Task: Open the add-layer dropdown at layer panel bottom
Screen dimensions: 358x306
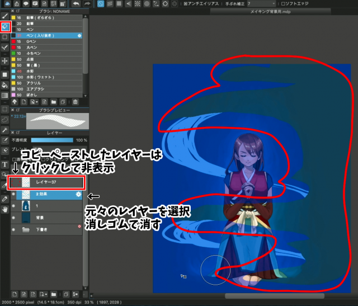Action: 44,294
